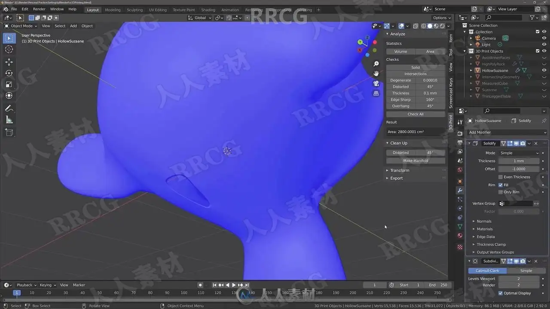Toggle Optimal Display checkbox
550x309 pixels.
click(x=501, y=293)
